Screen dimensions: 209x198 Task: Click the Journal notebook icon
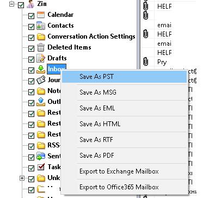click(41, 80)
